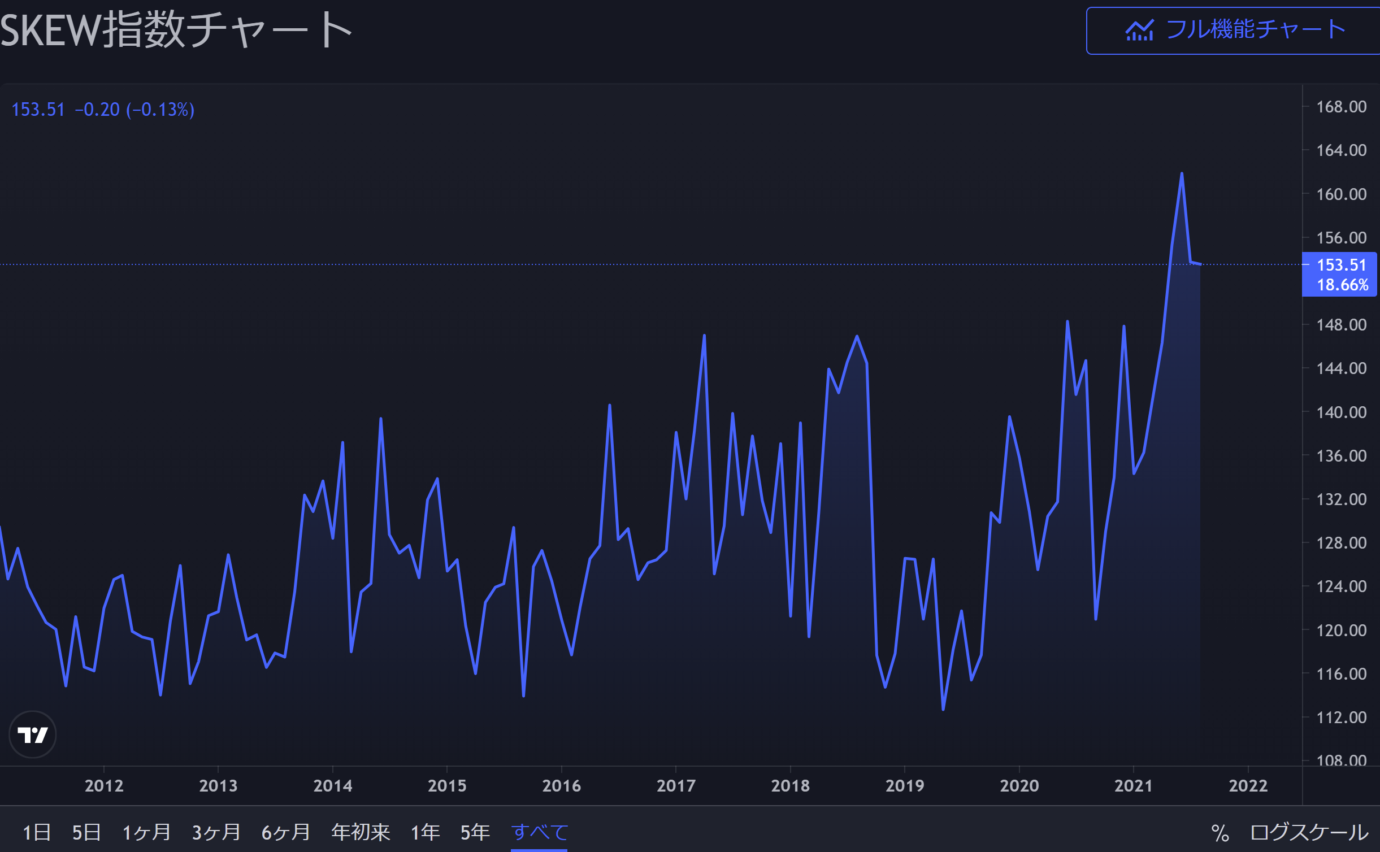Click the 153.51 current price label
Screen dimensions: 1380x852
click(1341, 265)
